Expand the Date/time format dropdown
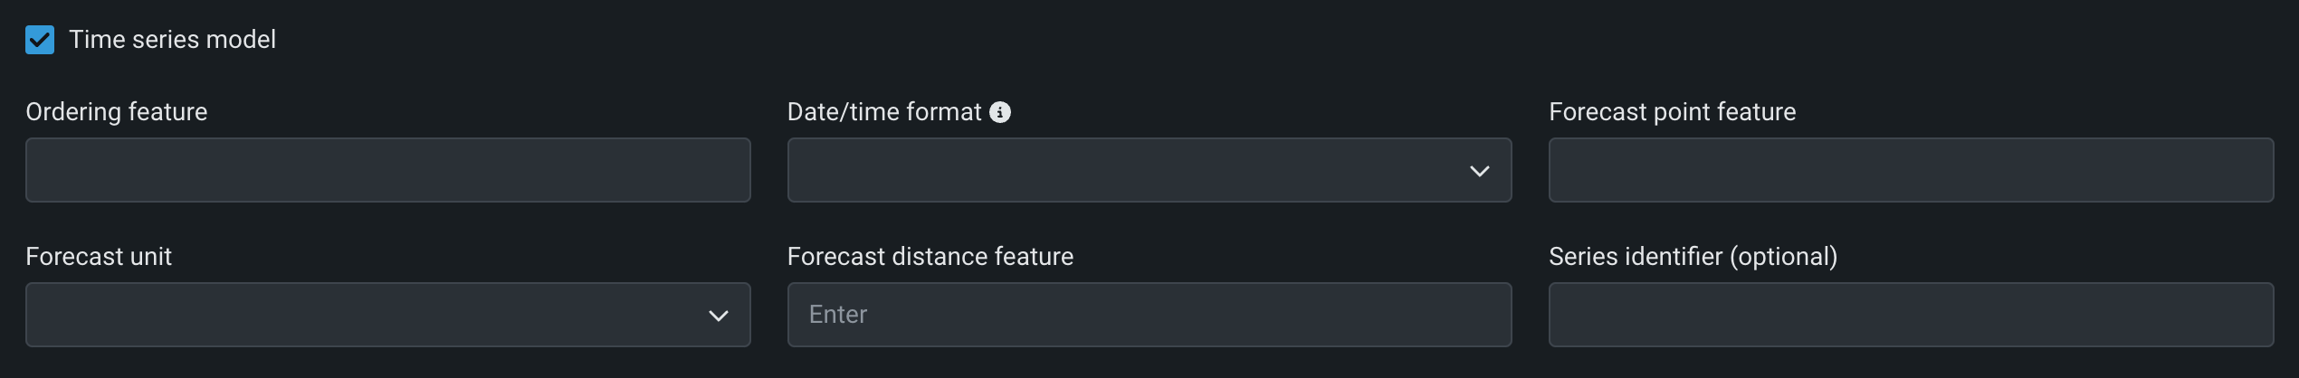 [x=1148, y=170]
